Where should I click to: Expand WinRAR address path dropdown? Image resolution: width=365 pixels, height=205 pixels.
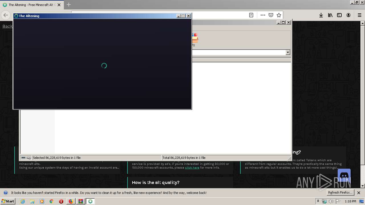(288, 52)
